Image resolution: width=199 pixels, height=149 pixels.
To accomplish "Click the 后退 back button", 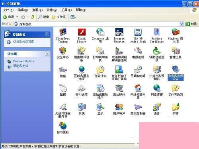I will [x=9, y=17].
